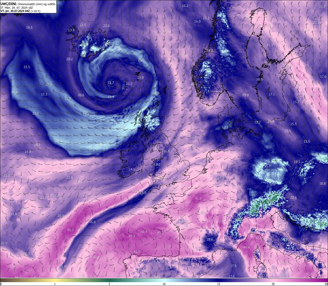Select the 45.6 value over France

pos(198,198)
